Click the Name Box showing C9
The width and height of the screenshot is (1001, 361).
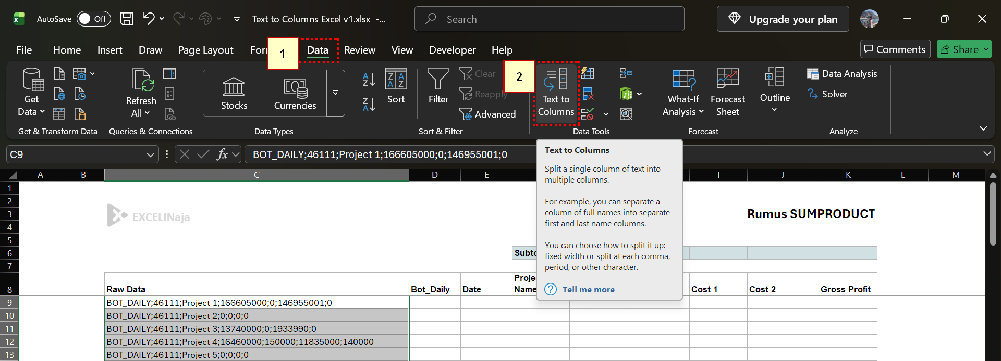pyautogui.click(x=82, y=154)
